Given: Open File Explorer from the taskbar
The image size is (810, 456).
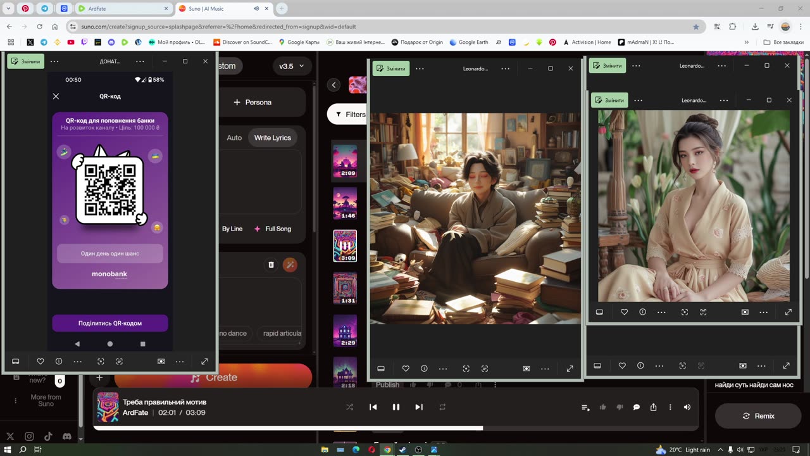Looking at the screenshot, I should [x=325, y=450].
